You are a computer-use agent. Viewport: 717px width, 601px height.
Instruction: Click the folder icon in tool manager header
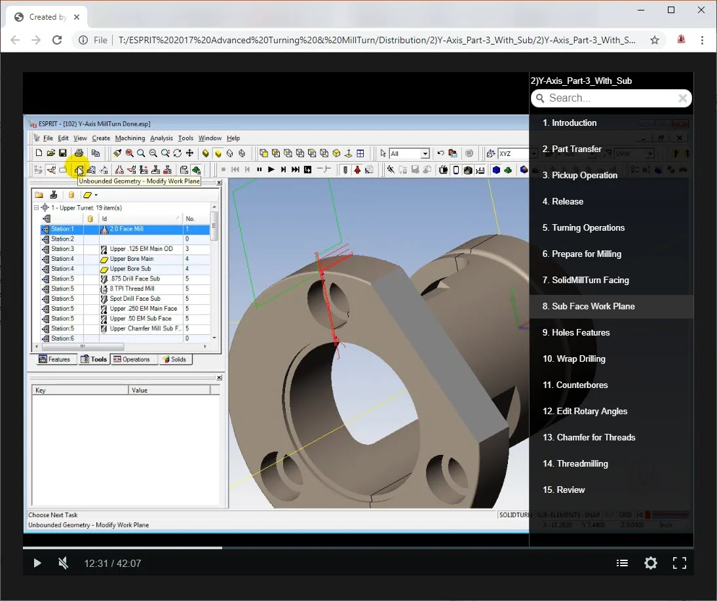(x=39, y=195)
